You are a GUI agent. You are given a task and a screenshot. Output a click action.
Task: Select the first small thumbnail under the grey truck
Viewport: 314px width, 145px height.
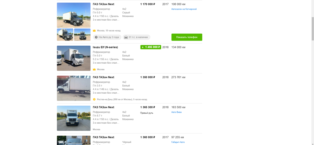coord(65,35)
